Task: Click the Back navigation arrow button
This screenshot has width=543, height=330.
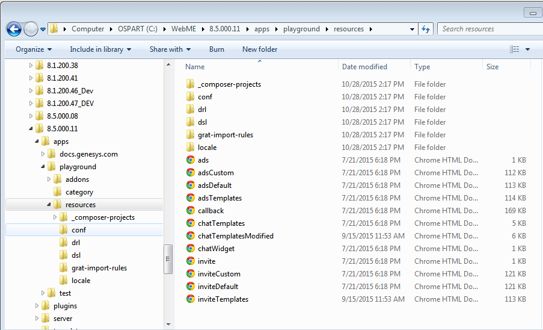Action: click(14, 29)
